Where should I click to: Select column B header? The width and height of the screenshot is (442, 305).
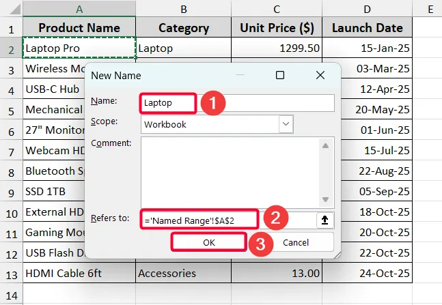click(184, 9)
